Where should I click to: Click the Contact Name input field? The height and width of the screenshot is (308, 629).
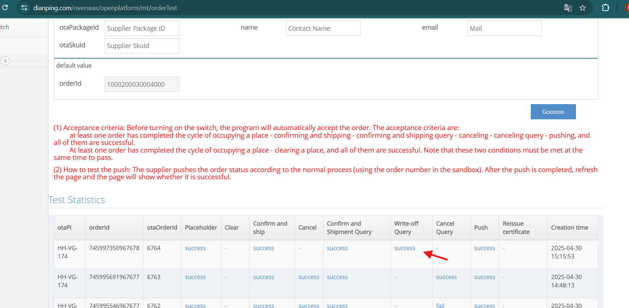[x=323, y=28]
